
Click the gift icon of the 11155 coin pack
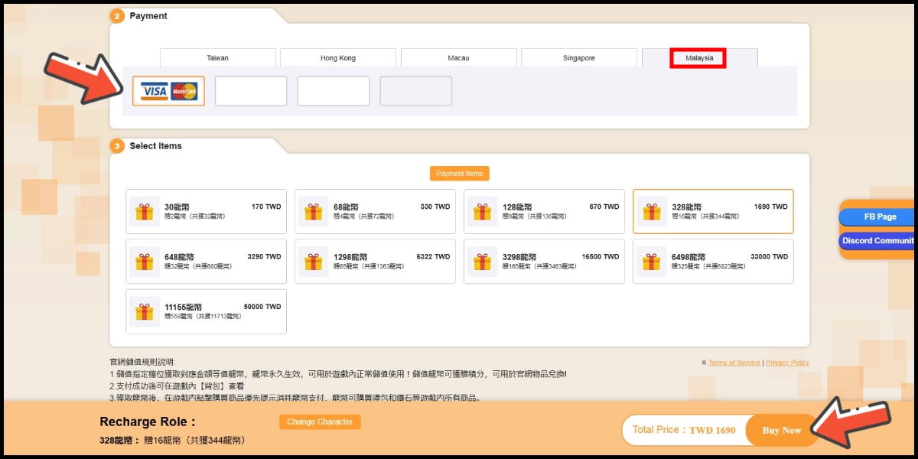point(145,311)
